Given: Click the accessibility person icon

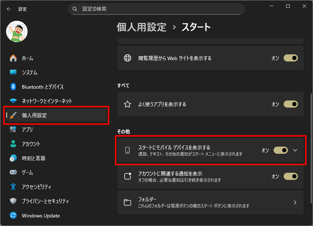Looking at the screenshot, I should pos(13,187).
